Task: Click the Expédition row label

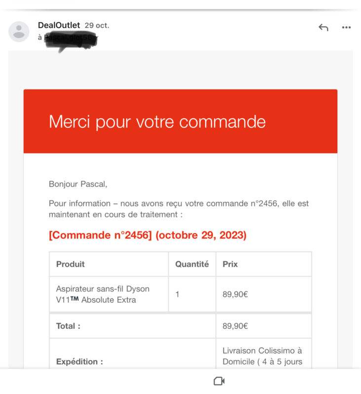Action: 79,361
